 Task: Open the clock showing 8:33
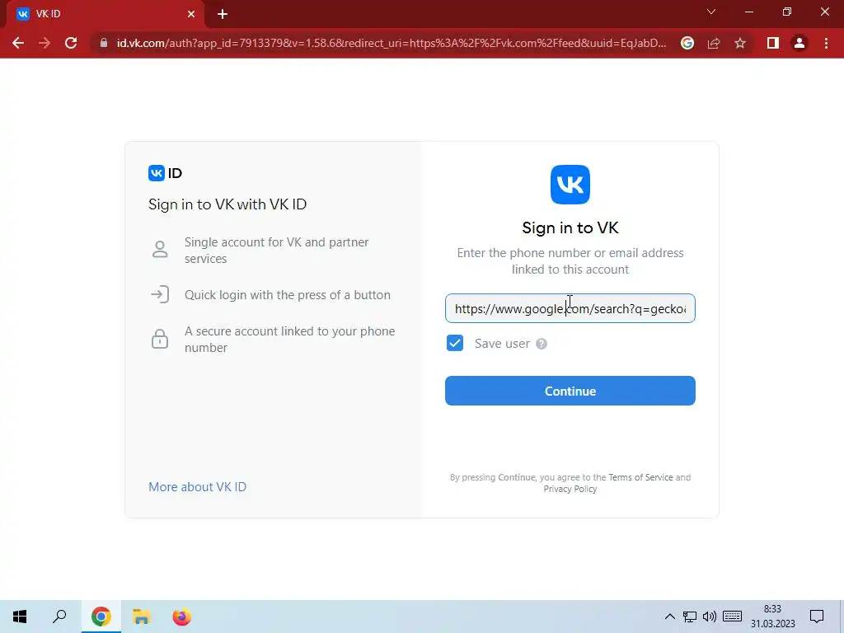[x=772, y=617]
